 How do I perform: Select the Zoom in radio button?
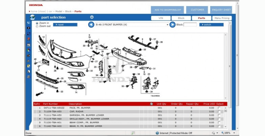tap(37, 23)
